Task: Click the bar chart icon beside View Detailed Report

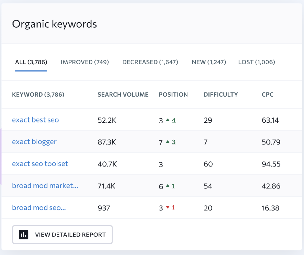Action: (x=23, y=234)
